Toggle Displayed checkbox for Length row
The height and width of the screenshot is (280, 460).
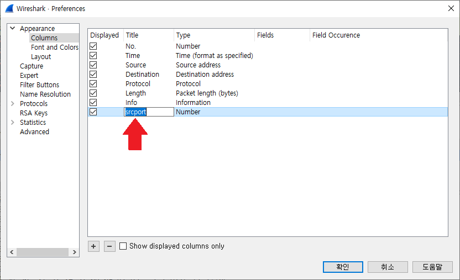click(93, 93)
